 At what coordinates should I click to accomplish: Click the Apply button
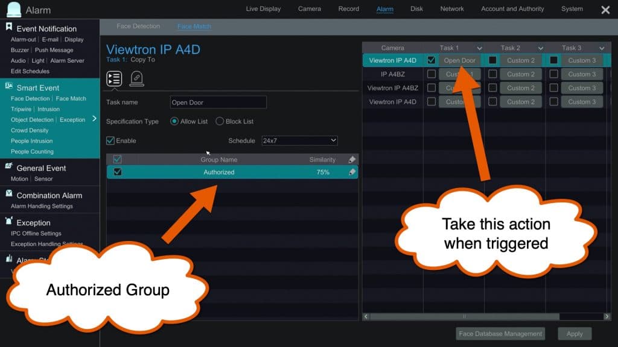575,334
